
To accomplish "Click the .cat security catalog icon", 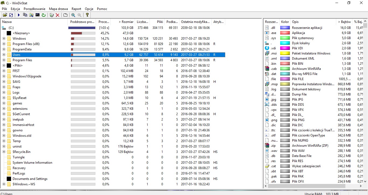I will tap(267, 166).
